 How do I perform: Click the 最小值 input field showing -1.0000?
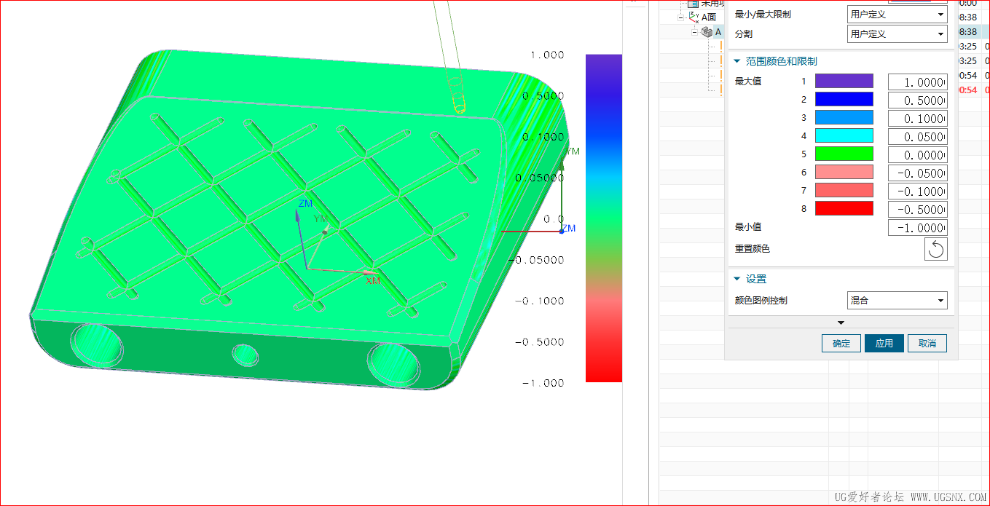(917, 228)
